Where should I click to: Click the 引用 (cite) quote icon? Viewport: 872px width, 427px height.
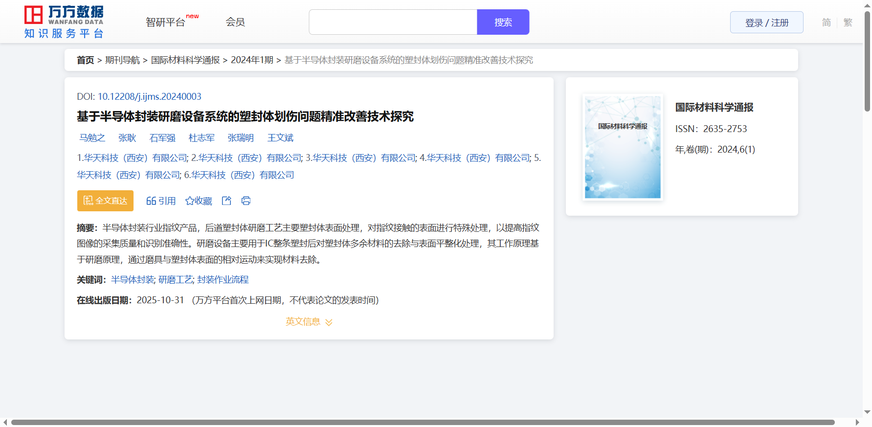coord(151,201)
